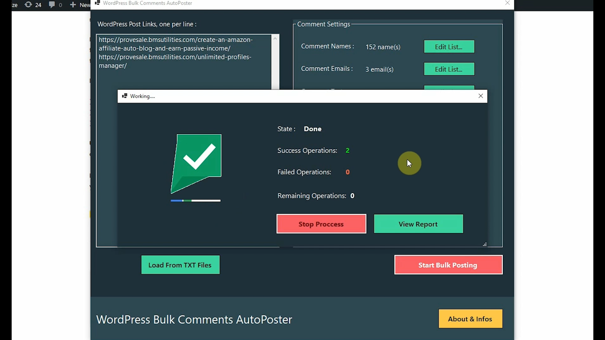This screenshot has height=340, width=605.
Task: Click the + New icon in the admin bar
Action: click(x=73, y=5)
